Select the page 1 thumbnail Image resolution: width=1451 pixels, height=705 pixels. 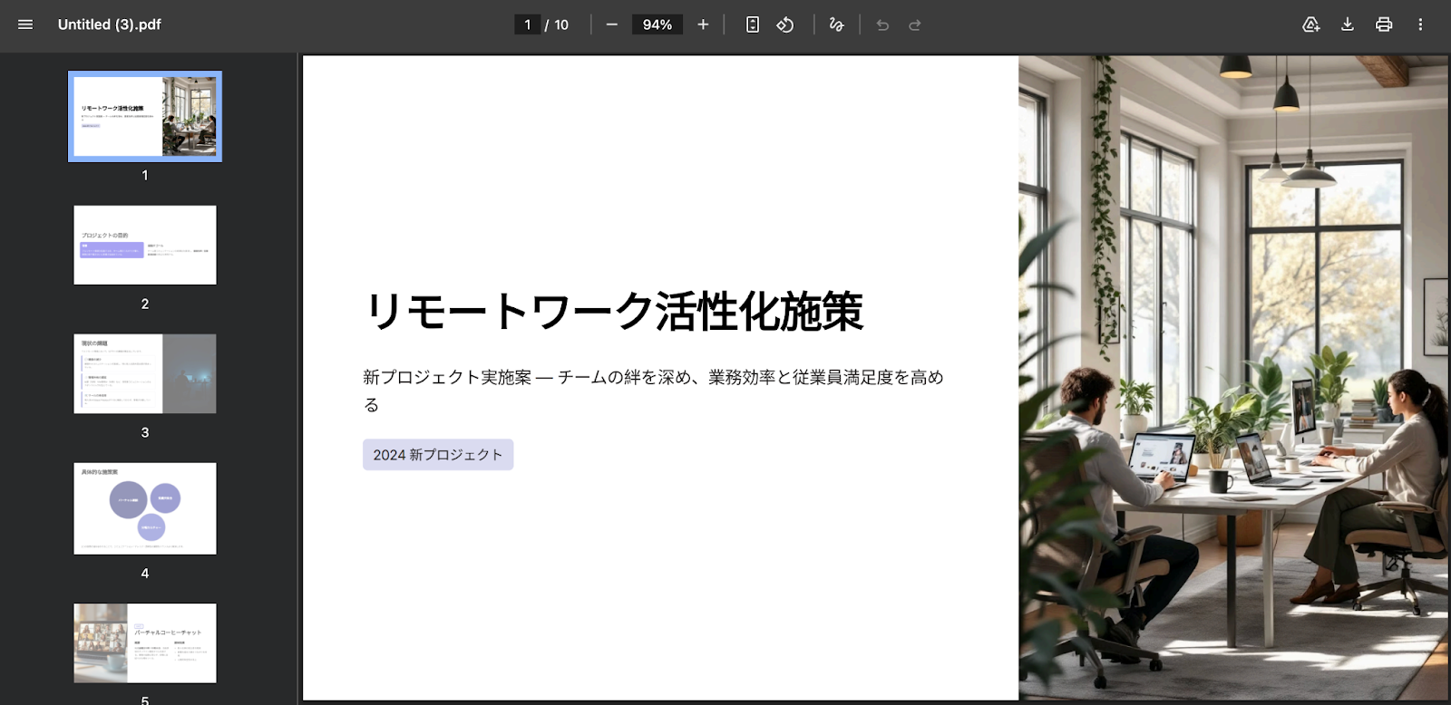click(x=145, y=117)
